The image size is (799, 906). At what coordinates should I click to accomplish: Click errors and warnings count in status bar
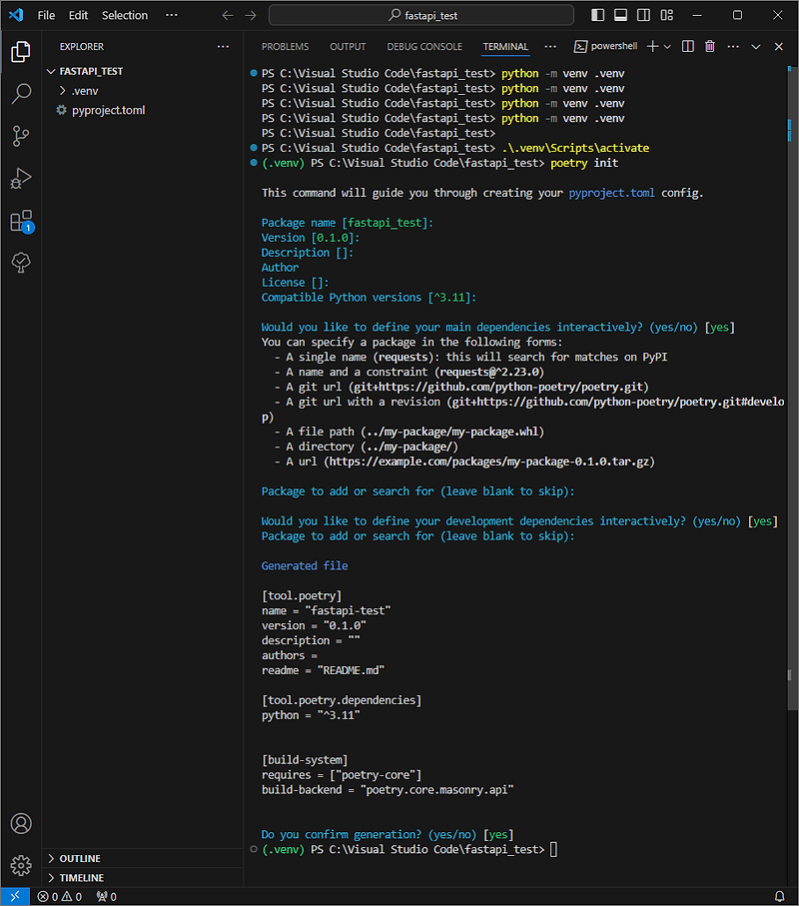tap(60, 897)
